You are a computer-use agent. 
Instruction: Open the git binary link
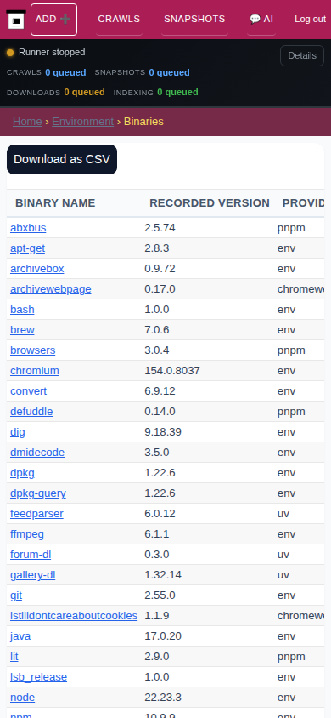point(16,595)
